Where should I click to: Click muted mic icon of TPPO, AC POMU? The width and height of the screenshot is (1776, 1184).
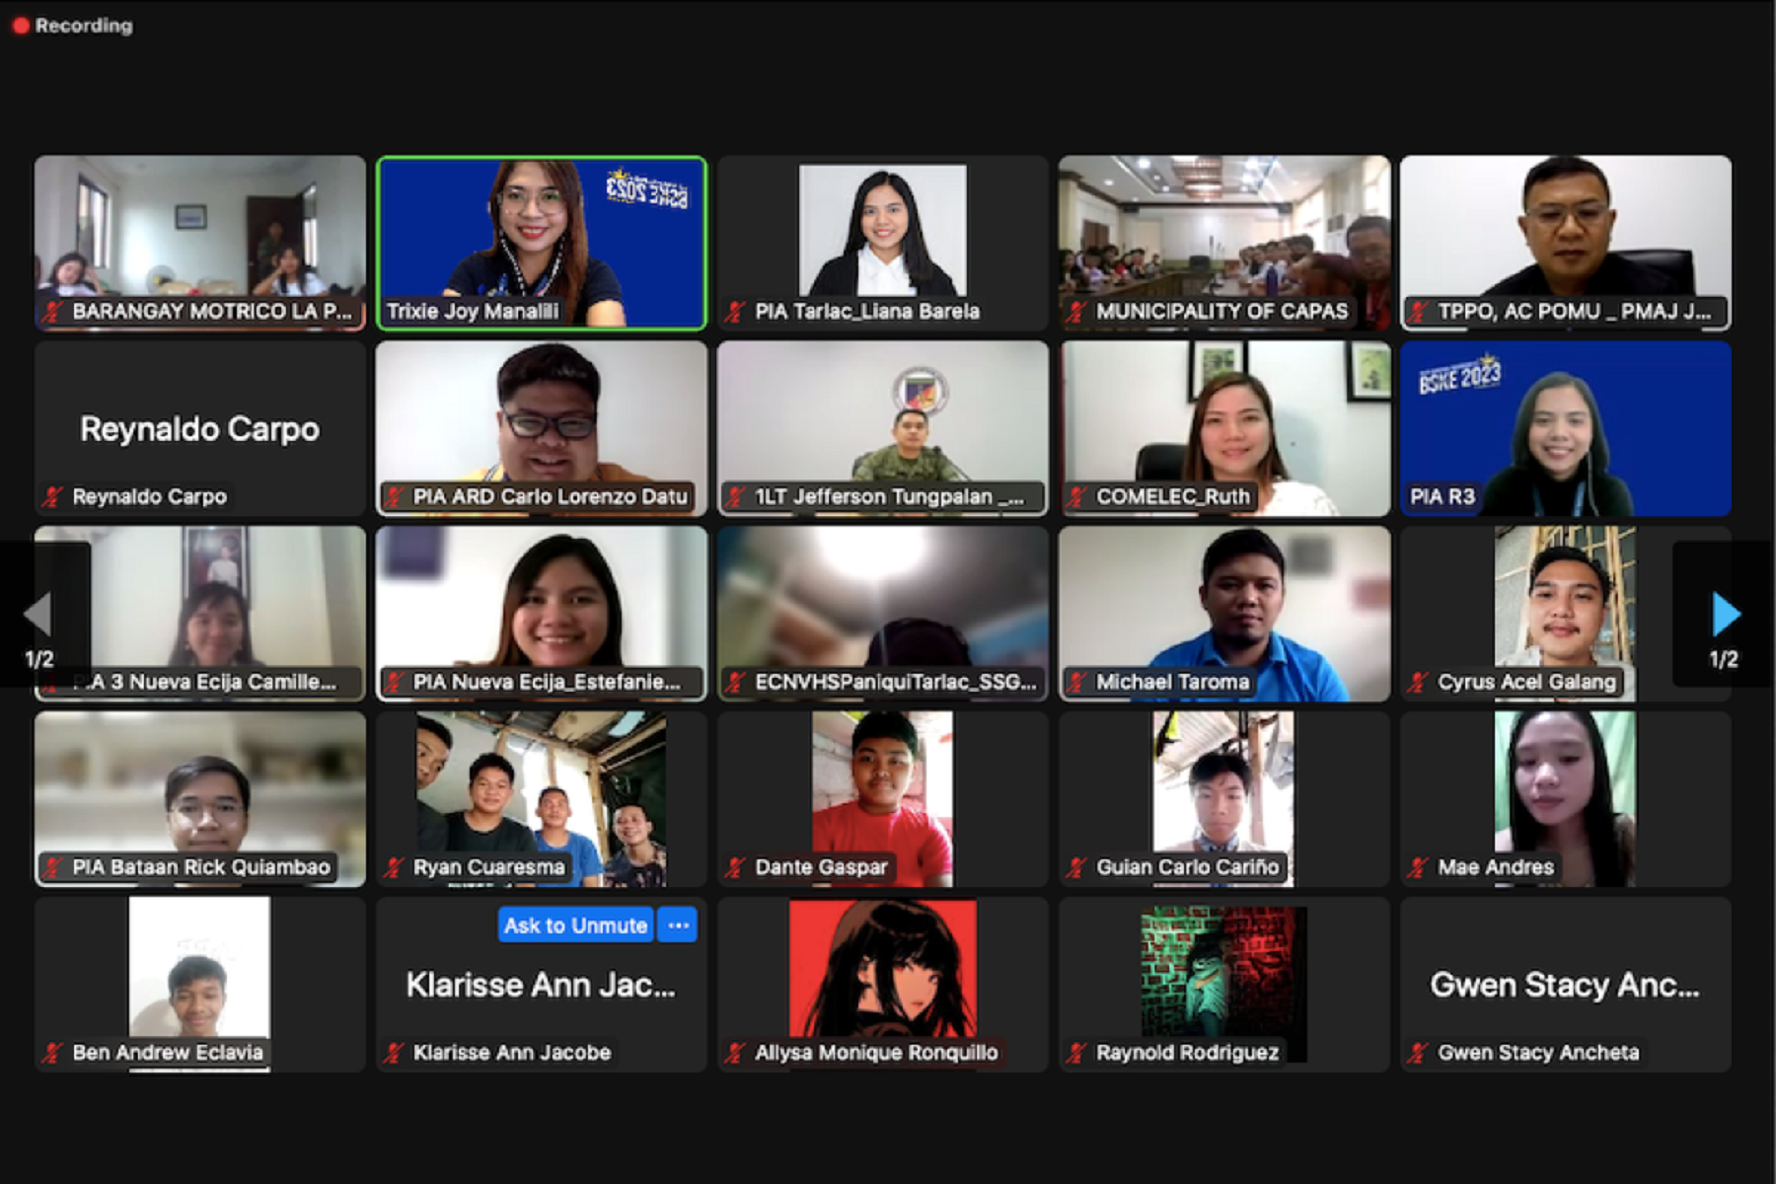(x=1418, y=312)
